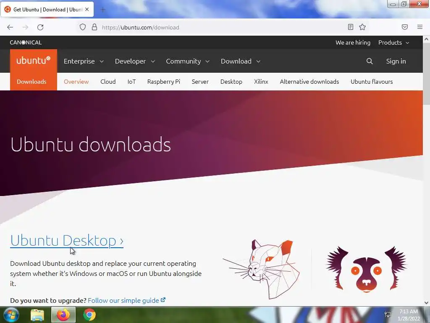Toggle reader view icon in address bar
Viewport: 430px width, 323px height.
[351, 27]
